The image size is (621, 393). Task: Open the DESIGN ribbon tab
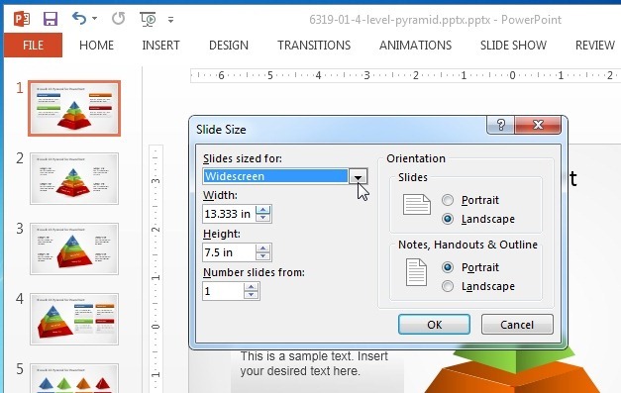click(x=229, y=46)
